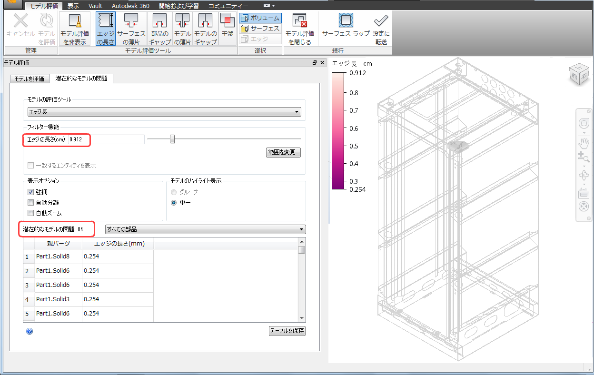Open the モデルの評価ツール dropdown (エッジ長)
The image size is (594, 375).
click(x=164, y=112)
